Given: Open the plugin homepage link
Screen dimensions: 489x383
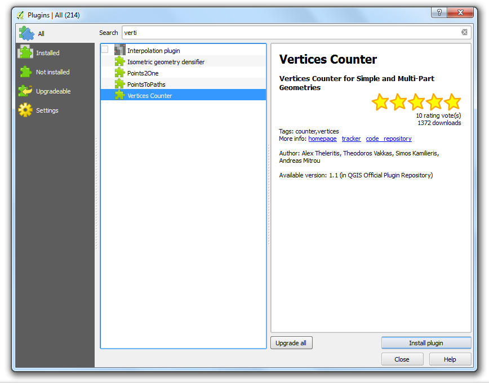Looking at the screenshot, I should click(322, 139).
